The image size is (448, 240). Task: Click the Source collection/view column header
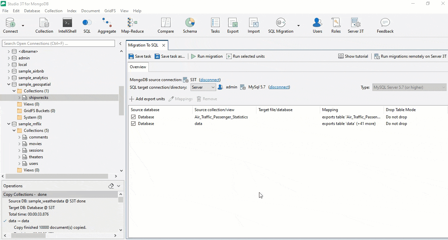[224, 110]
